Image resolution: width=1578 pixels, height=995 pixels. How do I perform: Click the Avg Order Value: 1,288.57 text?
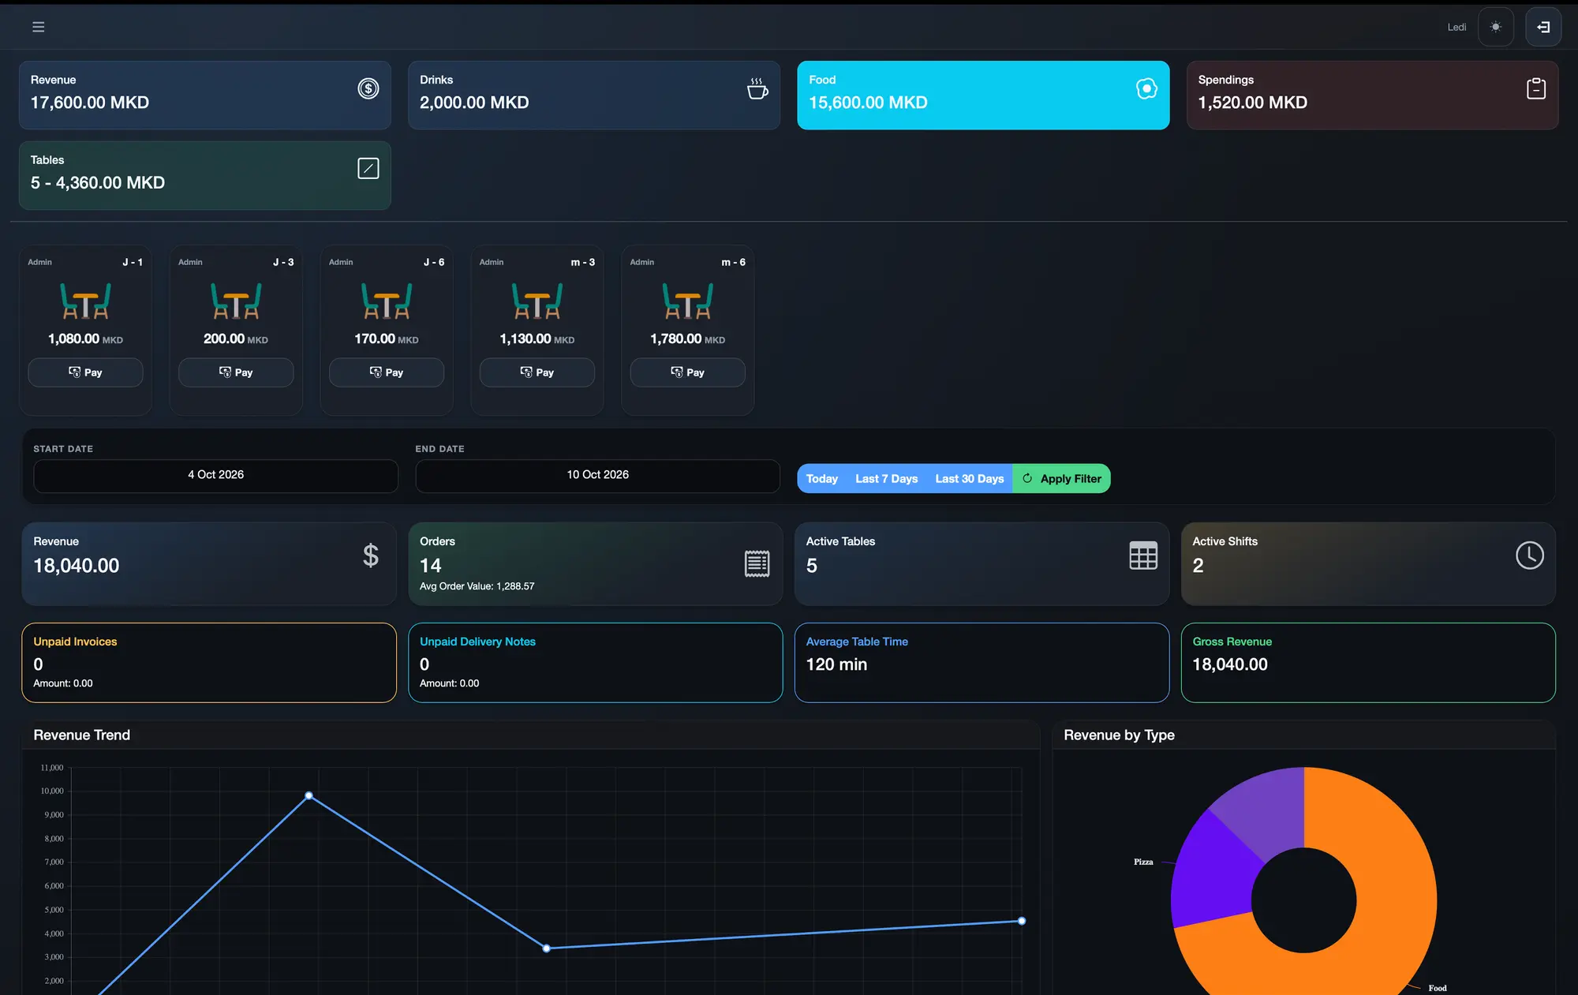pos(477,586)
